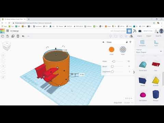The width and height of the screenshot is (164, 123).
Task: Click the Home view button
Action: point(3,55)
